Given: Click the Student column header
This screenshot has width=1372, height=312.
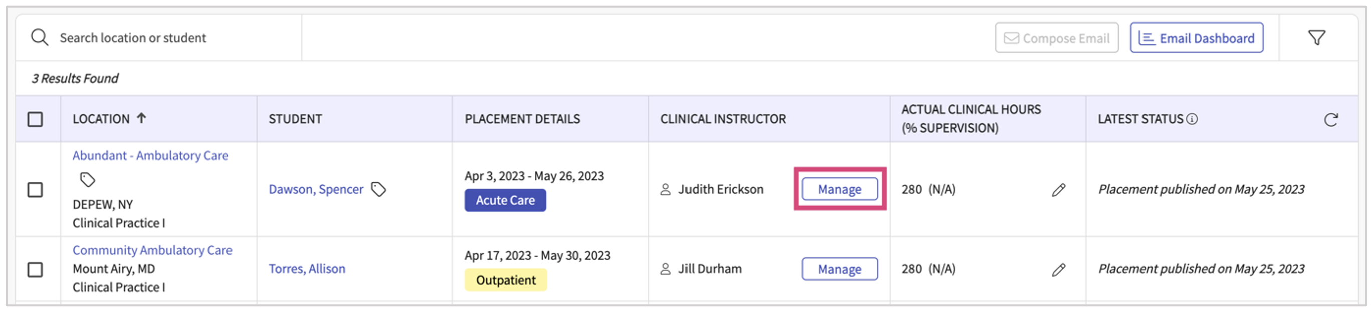Looking at the screenshot, I should click(x=295, y=119).
